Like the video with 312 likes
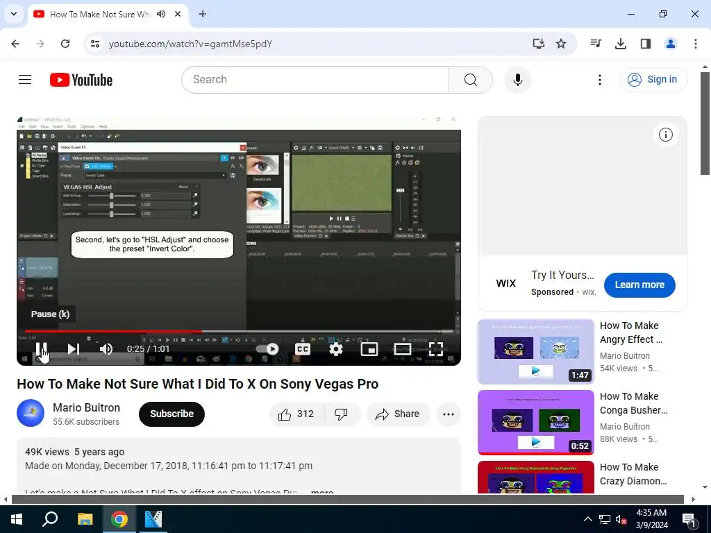The height and width of the screenshot is (533, 711). pos(296,414)
